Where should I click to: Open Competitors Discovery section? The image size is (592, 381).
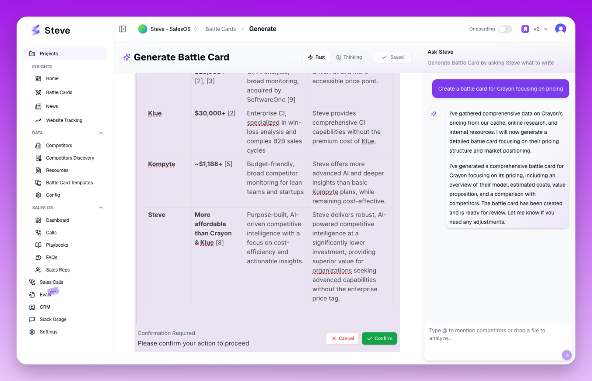(70, 158)
